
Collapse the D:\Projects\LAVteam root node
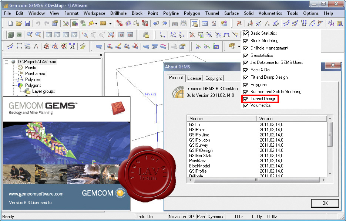pos(6,62)
